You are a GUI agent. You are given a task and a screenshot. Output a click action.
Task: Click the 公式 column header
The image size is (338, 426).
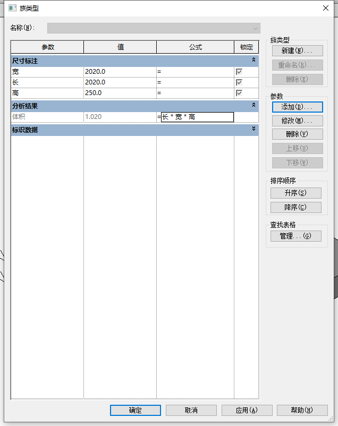coord(195,47)
